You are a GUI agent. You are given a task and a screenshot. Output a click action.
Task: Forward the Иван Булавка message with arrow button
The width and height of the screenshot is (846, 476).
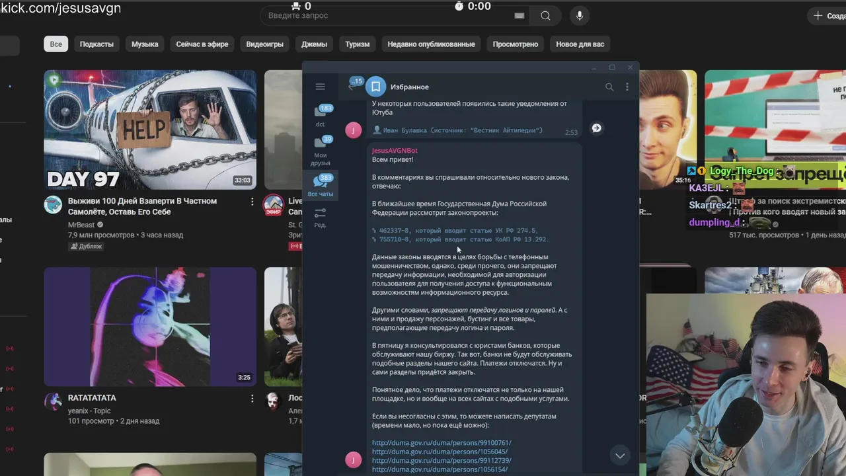pyautogui.click(x=596, y=128)
